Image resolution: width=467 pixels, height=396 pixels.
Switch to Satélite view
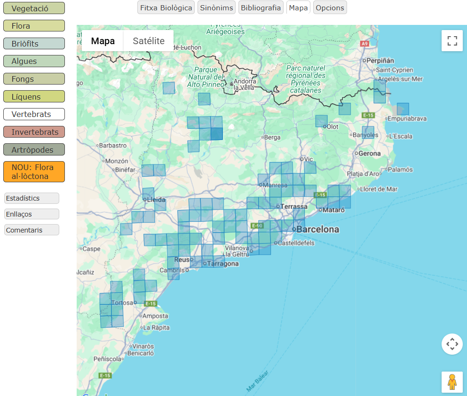[148, 41]
